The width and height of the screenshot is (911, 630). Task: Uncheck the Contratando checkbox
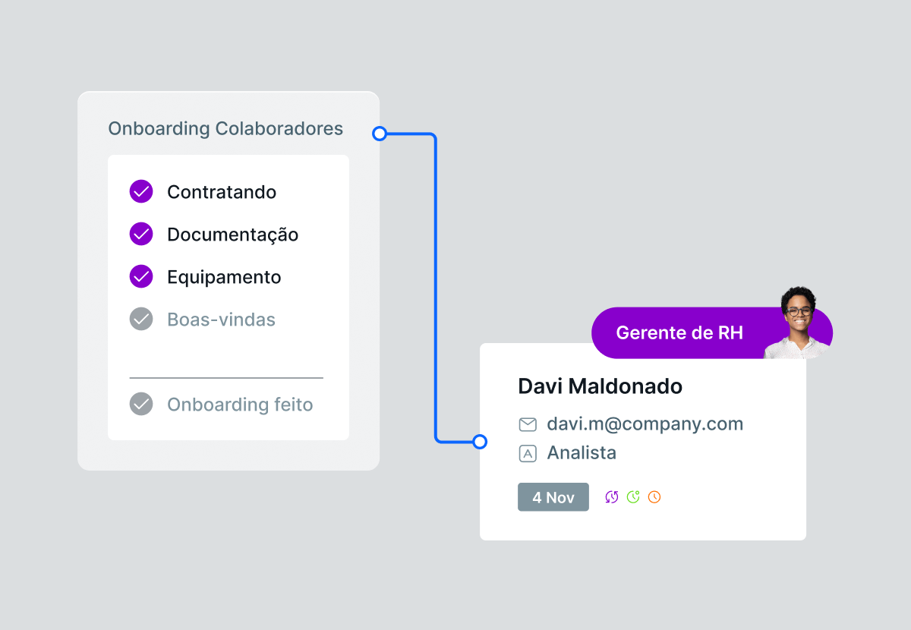141,192
